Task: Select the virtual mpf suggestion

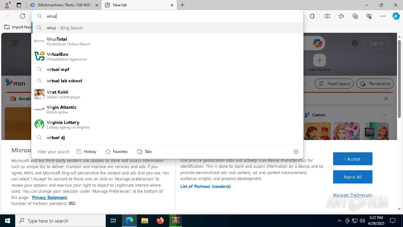Action: click(167, 69)
